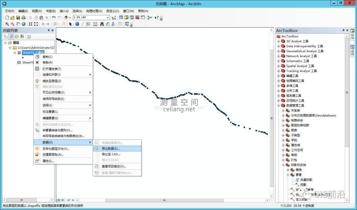Create a new map document icon
The image size is (357, 210).
pos(7,17)
